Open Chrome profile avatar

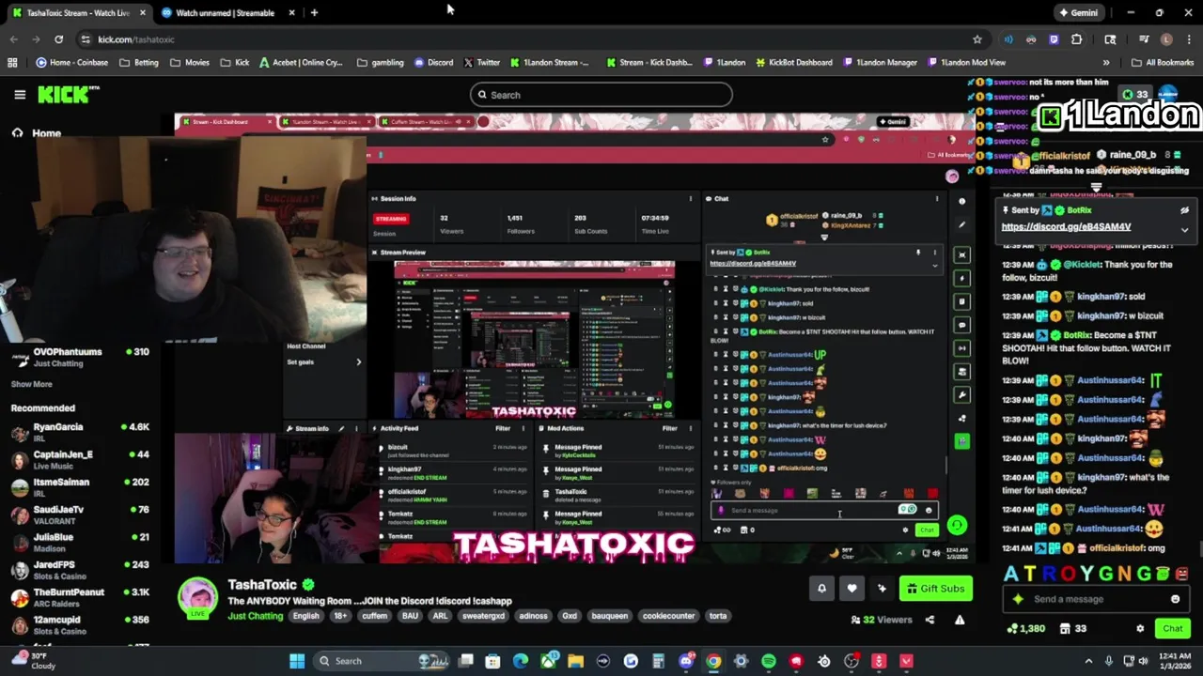coord(1166,39)
